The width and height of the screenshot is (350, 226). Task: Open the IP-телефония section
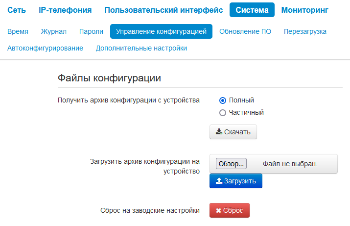[x=65, y=10]
